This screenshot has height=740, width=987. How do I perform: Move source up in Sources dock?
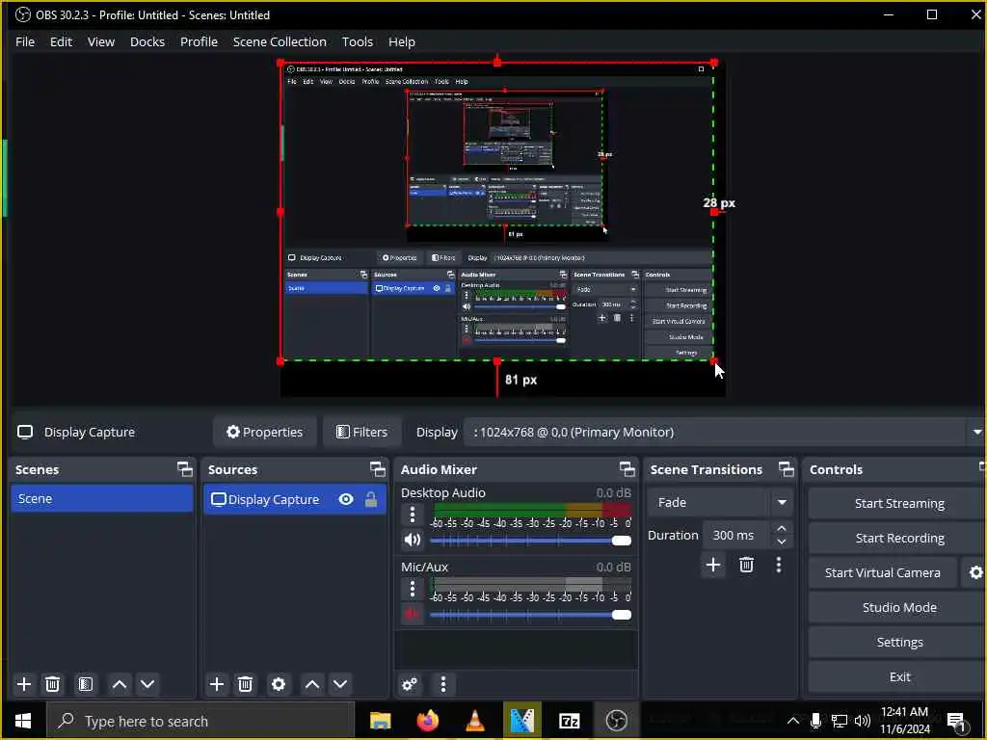point(312,684)
